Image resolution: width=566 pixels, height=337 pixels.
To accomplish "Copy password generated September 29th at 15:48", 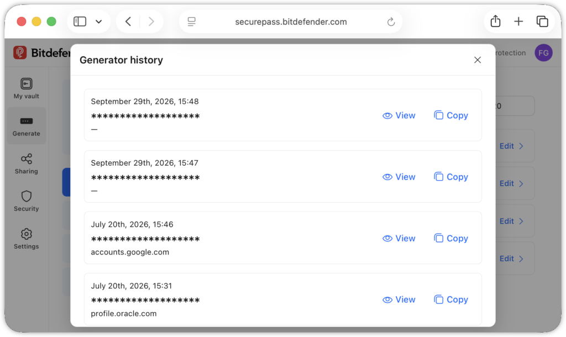I will 451,115.
